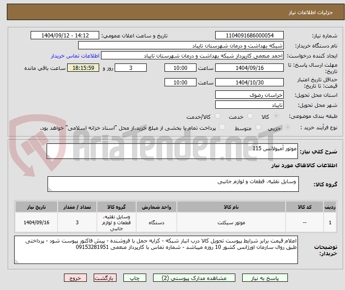
Task: Click the province field خراسان رضوی
Action: (x=249, y=95)
